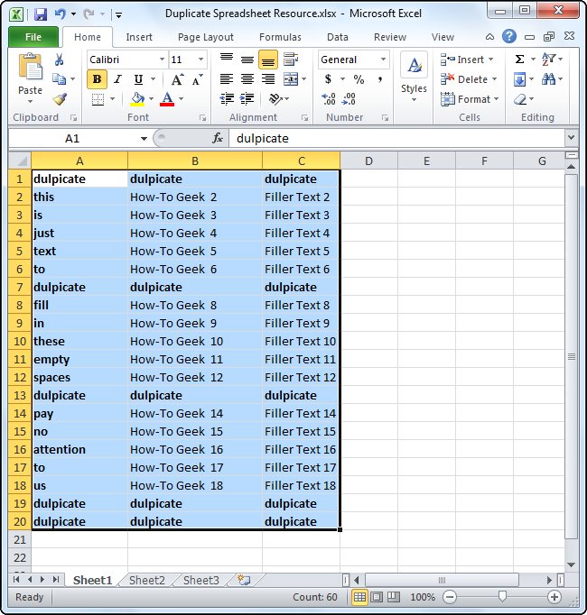This screenshot has height=615, width=587.
Task: Apply Accounting dollar number format
Action: 329,79
